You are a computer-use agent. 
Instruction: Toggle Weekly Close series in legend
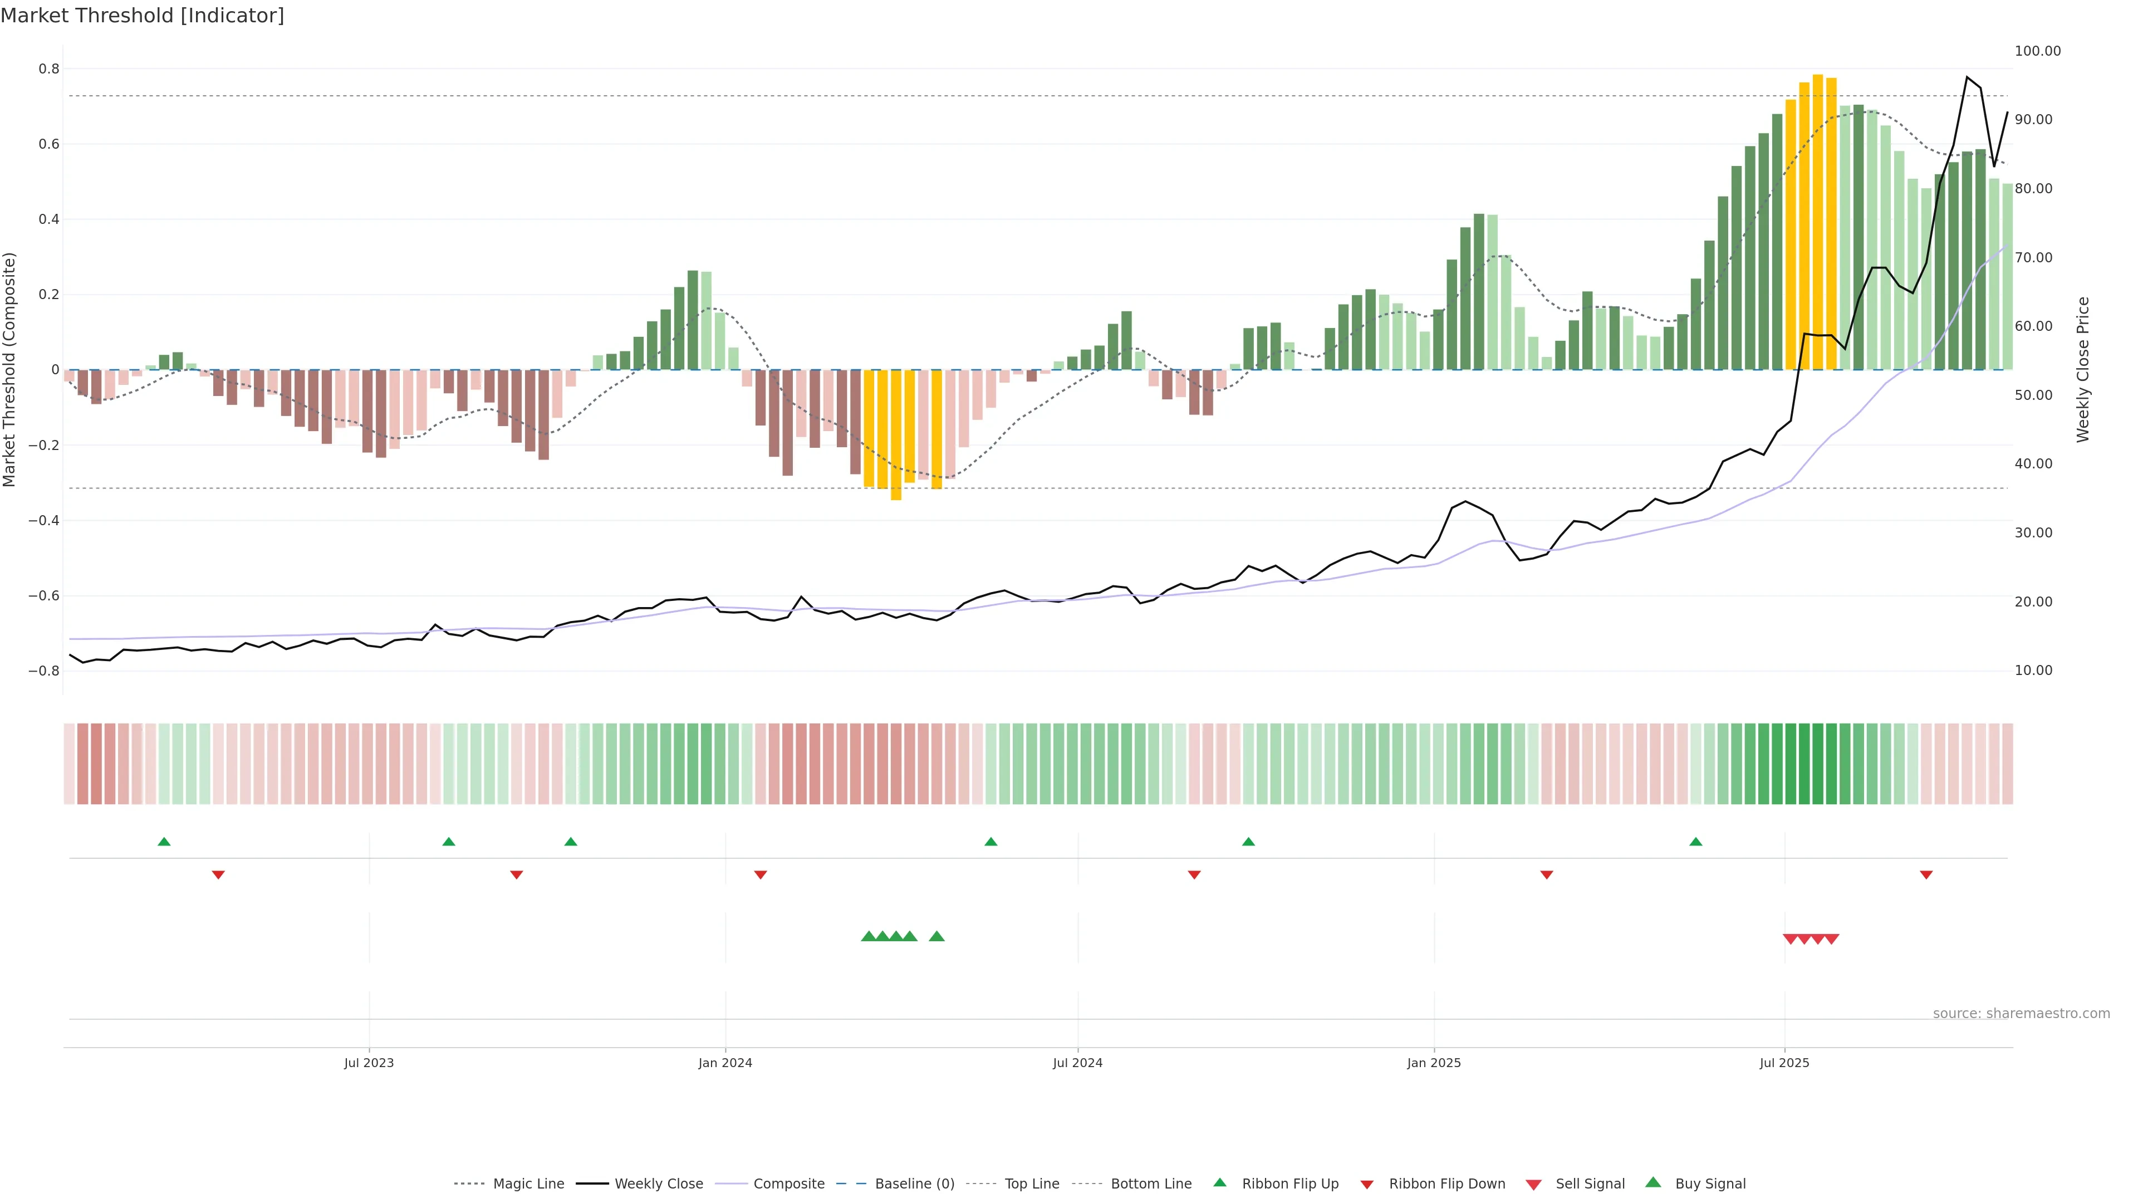point(658,1184)
